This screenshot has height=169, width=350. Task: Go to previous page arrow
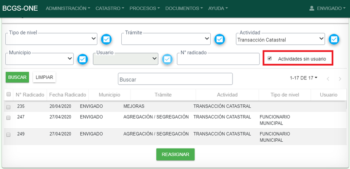click(x=328, y=79)
